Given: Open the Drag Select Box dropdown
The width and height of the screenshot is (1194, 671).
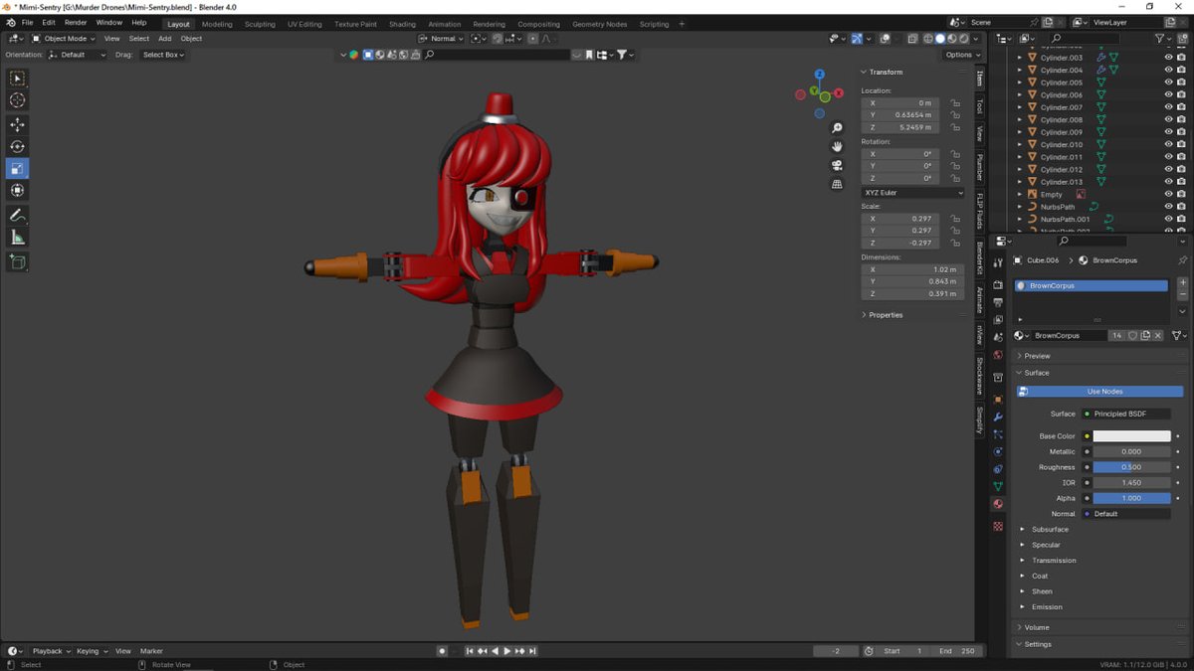Looking at the screenshot, I should (x=162, y=55).
